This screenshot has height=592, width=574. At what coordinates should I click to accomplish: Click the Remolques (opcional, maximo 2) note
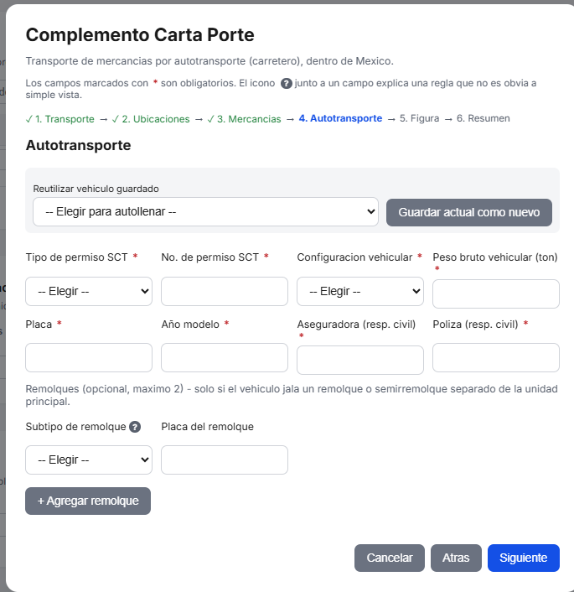[292, 395]
